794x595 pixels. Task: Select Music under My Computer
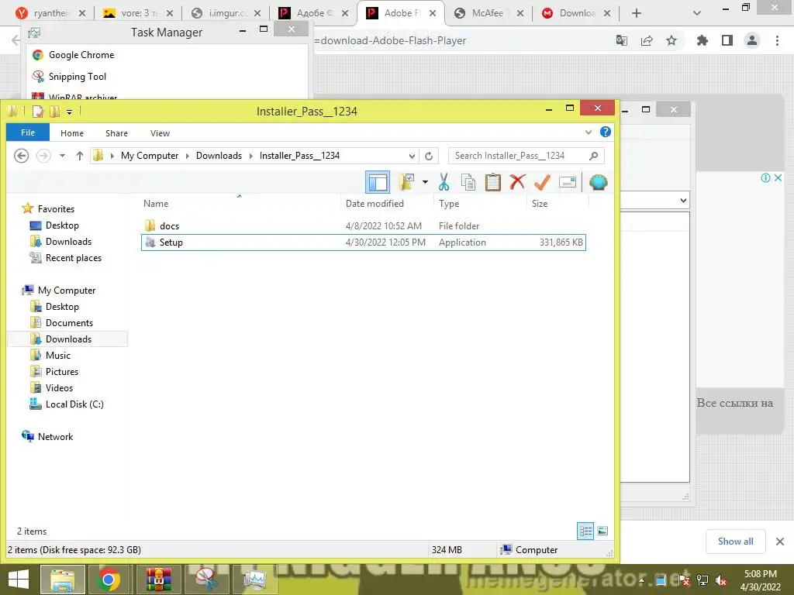coord(57,355)
